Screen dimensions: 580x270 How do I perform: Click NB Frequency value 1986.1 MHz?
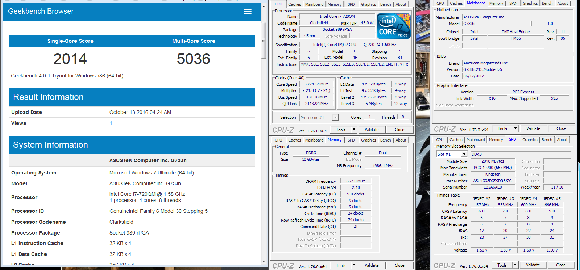point(383,166)
